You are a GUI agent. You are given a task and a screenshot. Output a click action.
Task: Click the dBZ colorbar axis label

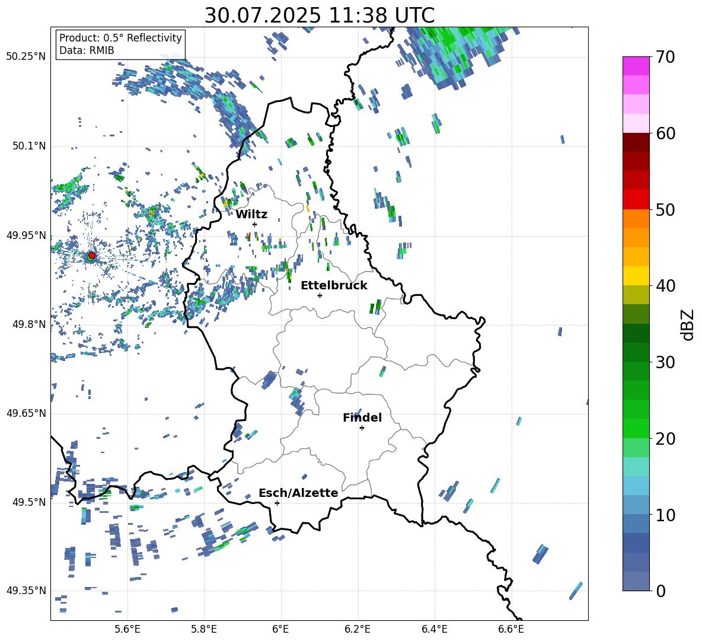(x=688, y=324)
